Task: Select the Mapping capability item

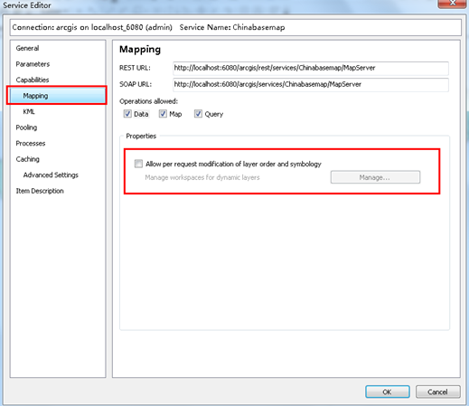Action: (57, 96)
